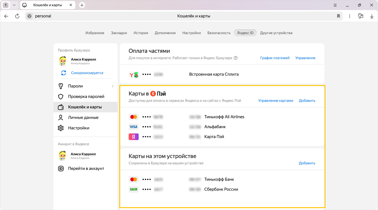The image size is (378, 210).
Task: Click the График платежей link
Action: pyautogui.click(x=275, y=58)
